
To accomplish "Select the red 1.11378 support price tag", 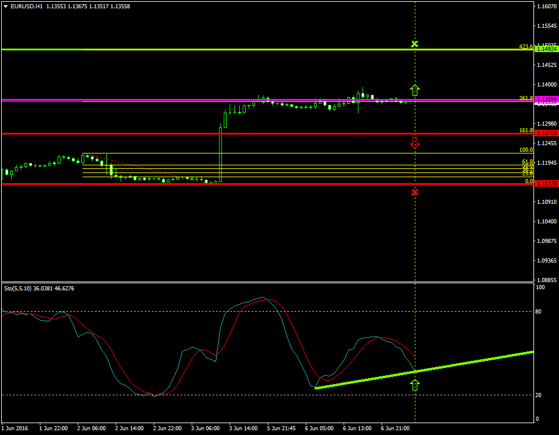I will click(x=547, y=184).
